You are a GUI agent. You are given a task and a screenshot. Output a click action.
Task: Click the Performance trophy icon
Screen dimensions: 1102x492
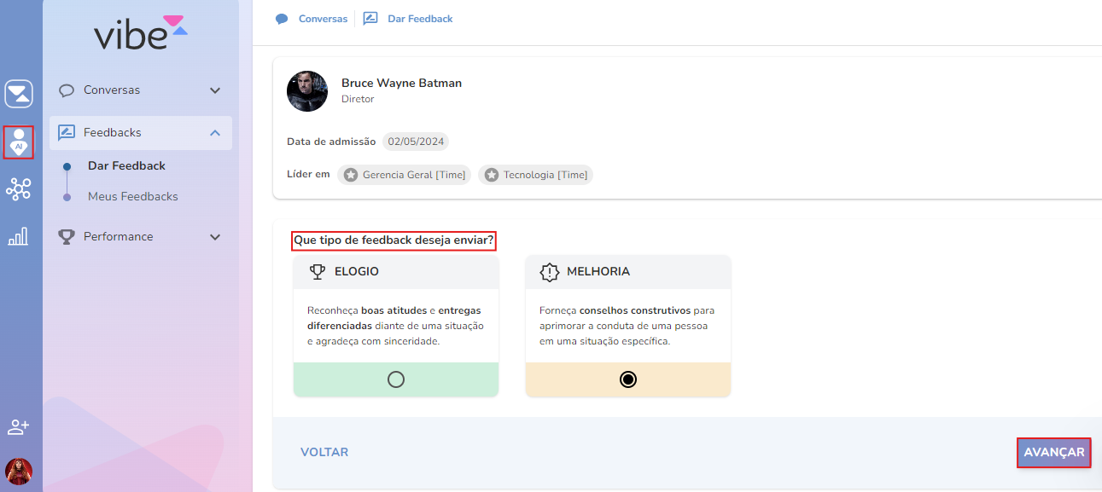tap(67, 237)
